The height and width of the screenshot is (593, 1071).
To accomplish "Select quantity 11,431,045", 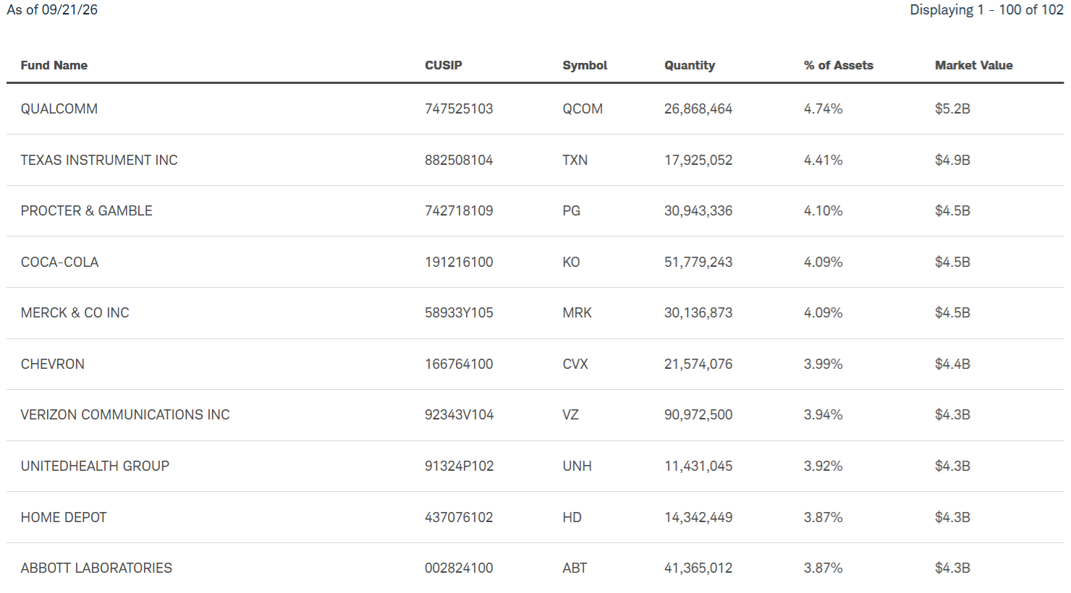I will (x=698, y=466).
